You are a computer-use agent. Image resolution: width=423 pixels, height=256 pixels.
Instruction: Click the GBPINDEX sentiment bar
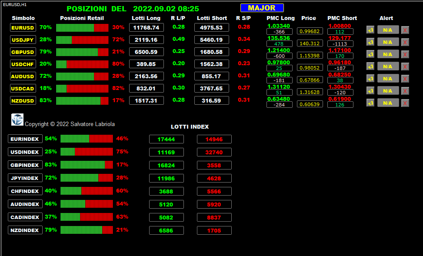point(87,165)
